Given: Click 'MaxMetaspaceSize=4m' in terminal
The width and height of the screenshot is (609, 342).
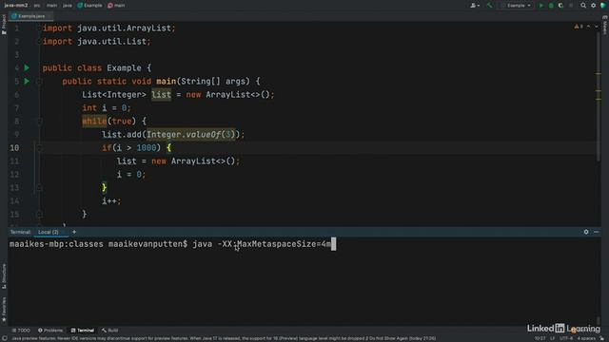Looking at the screenshot, I should (x=284, y=244).
